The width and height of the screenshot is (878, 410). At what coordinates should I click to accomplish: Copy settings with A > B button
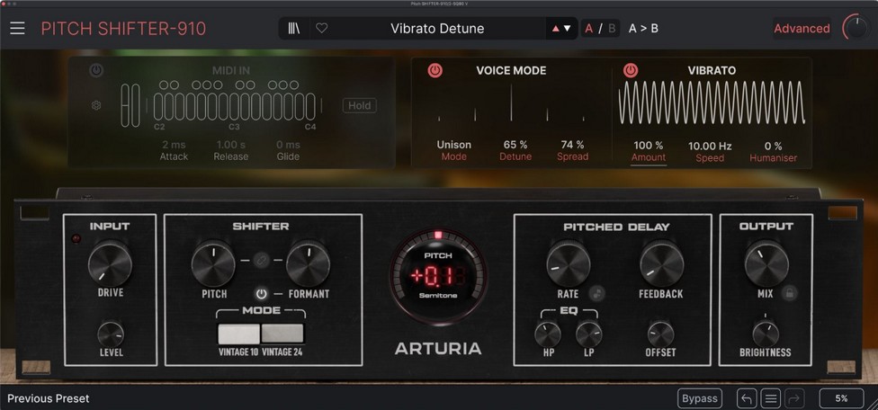[x=643, y=28]
